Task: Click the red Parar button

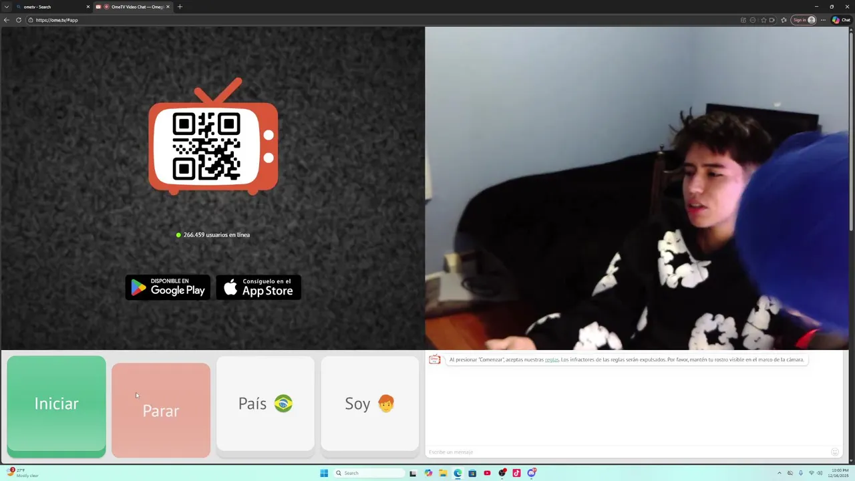Action: (161, 410)
